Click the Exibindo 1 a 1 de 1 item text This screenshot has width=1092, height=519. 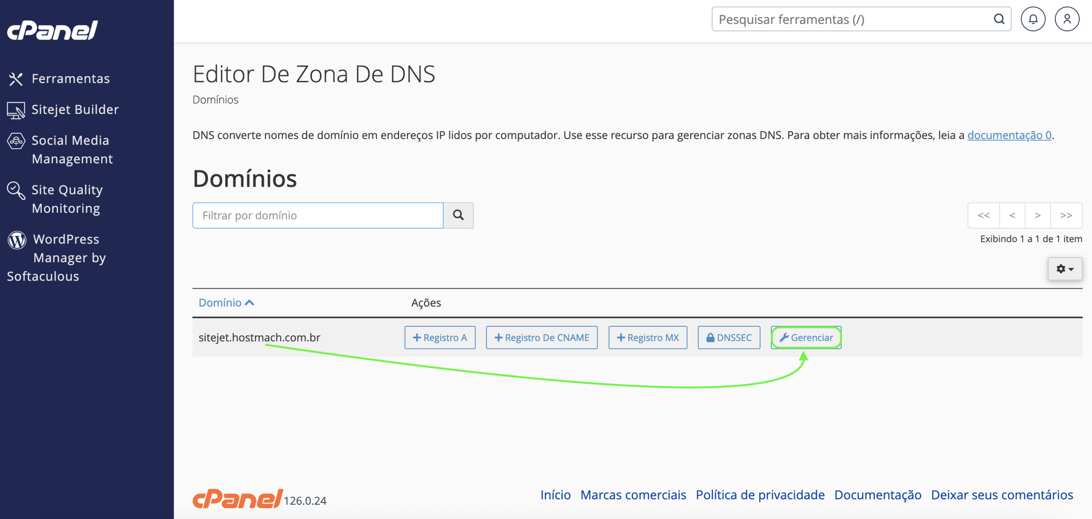pos(1031,239)
